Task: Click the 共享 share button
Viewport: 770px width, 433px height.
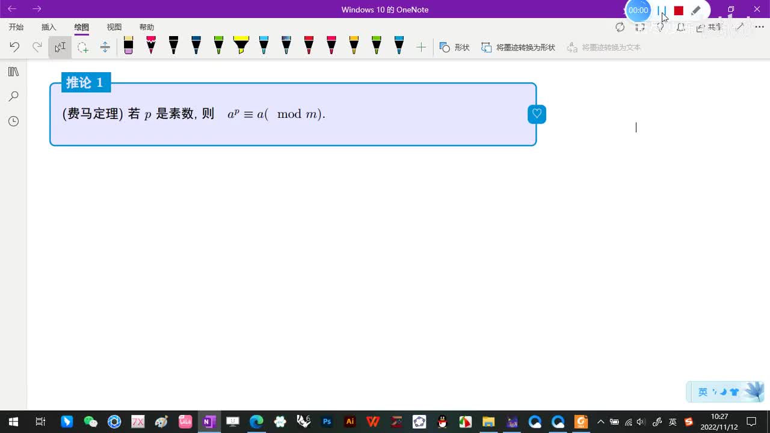Action: coord(709,27)
